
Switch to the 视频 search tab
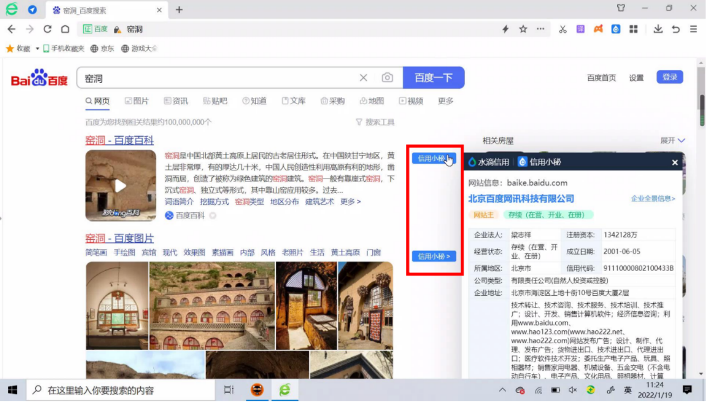tap(411, 101)
